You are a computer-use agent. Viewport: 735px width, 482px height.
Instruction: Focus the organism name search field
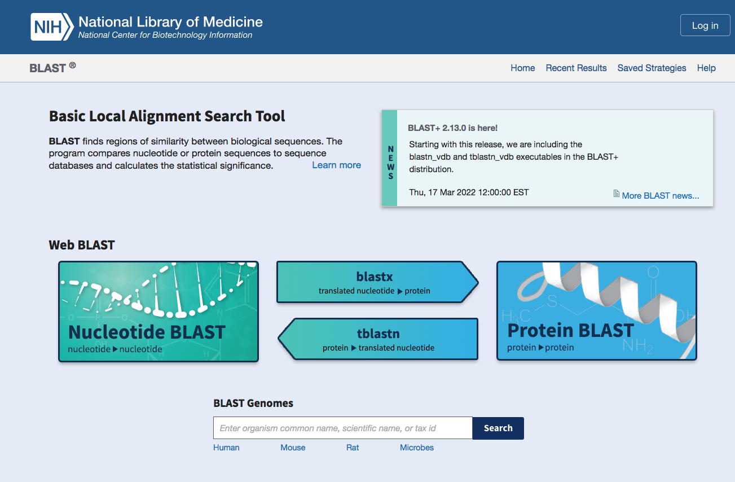coord(342,428)
